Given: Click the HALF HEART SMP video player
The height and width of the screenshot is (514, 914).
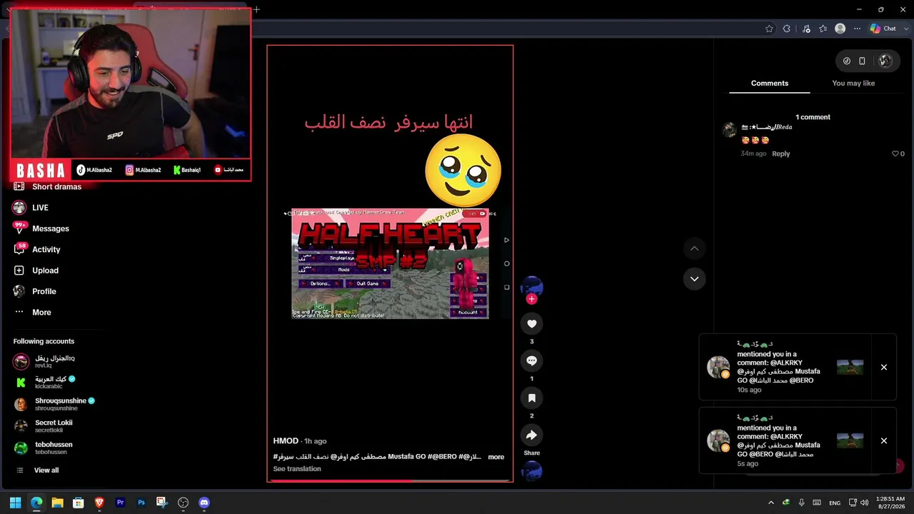Looking at the screenshot, I should [x=390, y=263].
